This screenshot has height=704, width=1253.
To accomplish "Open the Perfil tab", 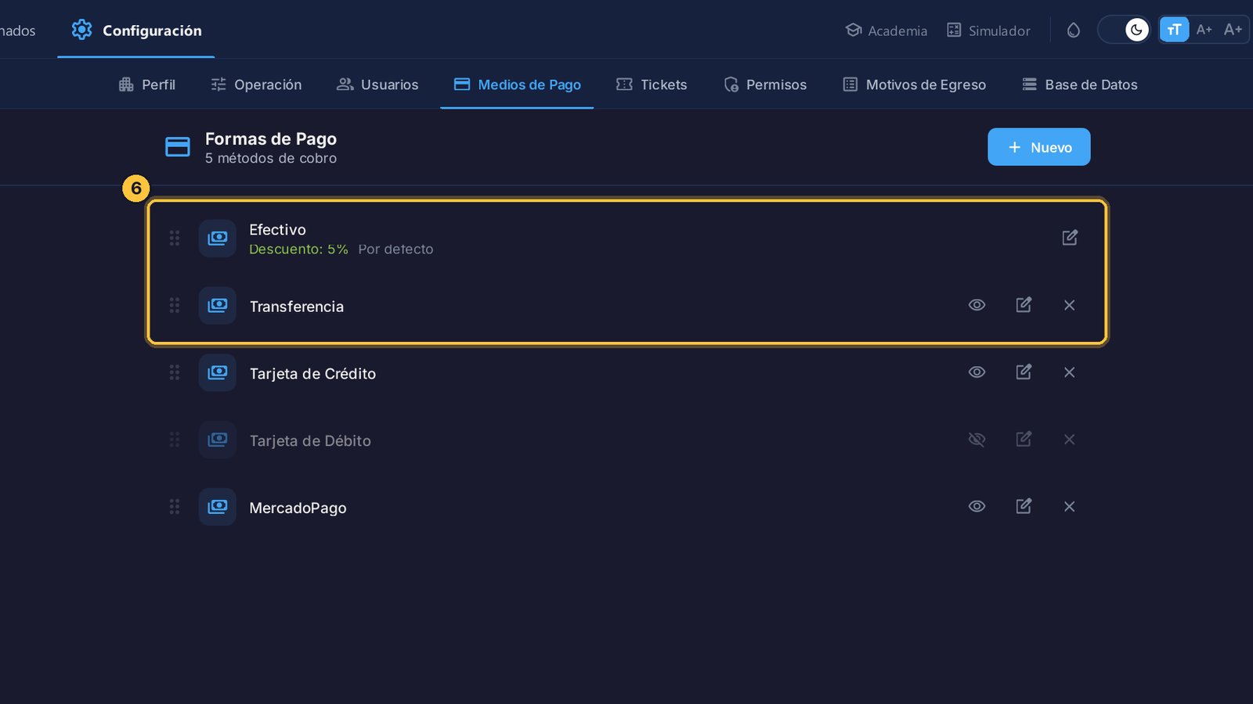I will pyautogui.click(x=147, y=84).
